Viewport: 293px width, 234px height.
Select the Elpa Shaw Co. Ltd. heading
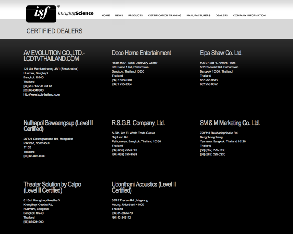click(221, 53)
